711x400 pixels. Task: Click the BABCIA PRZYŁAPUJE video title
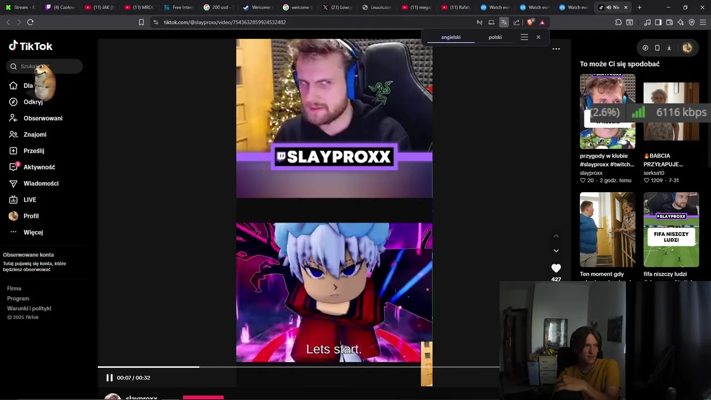click(x=663, y=160)
